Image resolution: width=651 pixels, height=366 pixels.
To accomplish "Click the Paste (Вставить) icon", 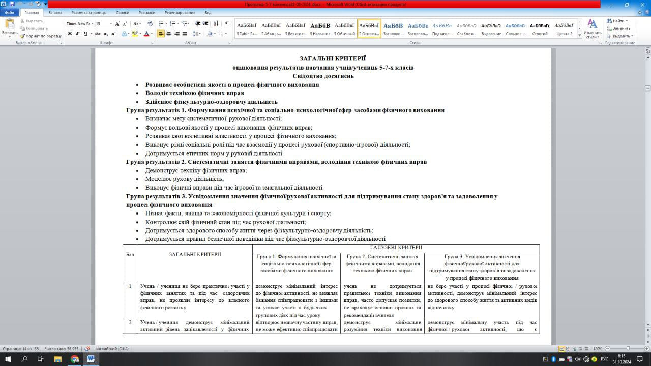I will click(x=9, y=24).
